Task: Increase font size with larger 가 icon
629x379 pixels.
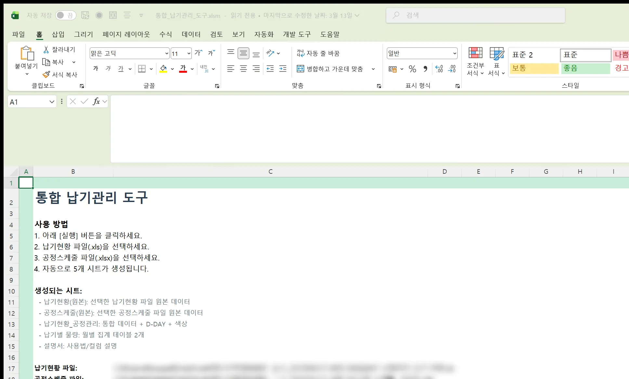Action: click(198, 53)
